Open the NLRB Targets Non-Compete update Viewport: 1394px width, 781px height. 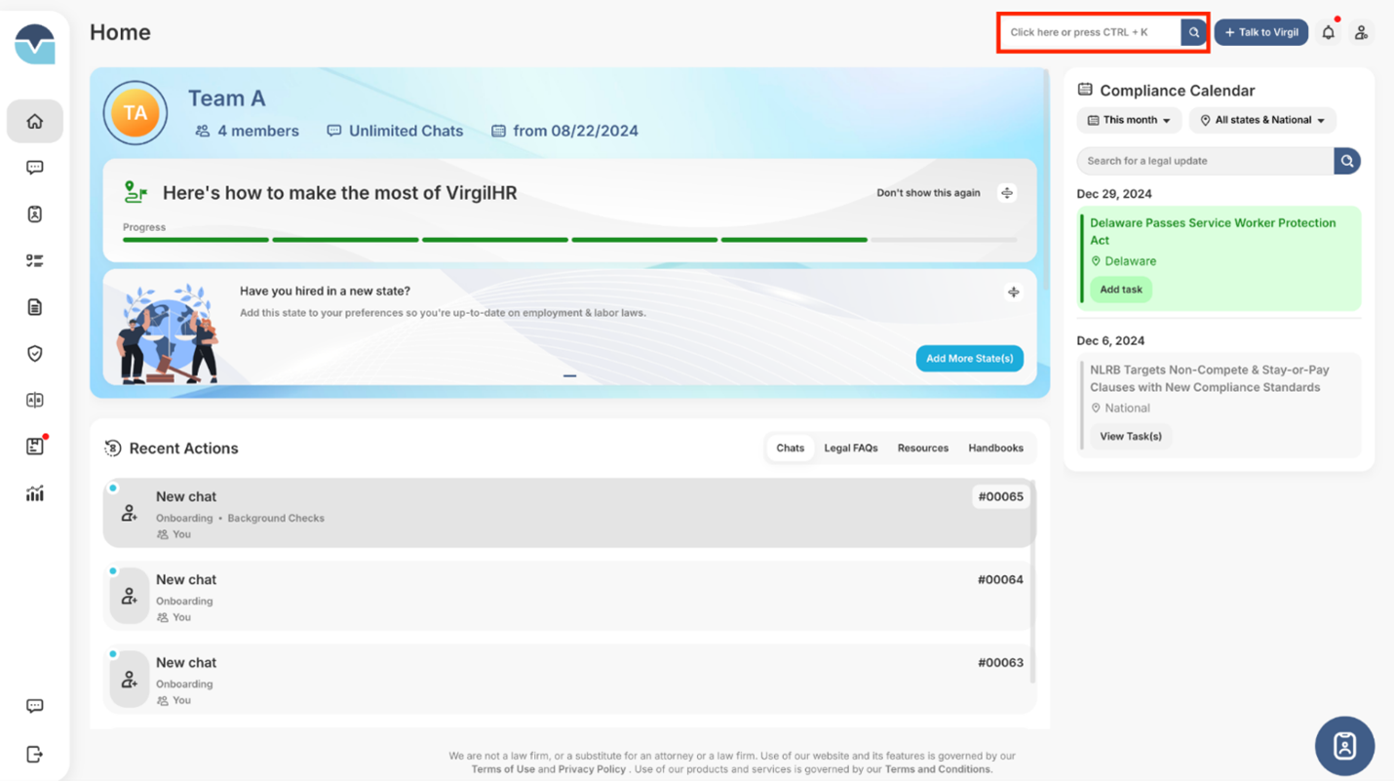point(1210,378)
